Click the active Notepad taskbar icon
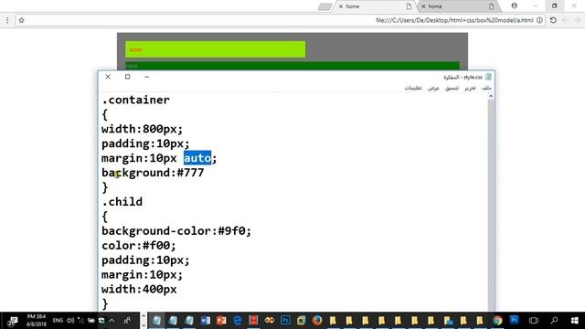This screenshot has height=329, width=585. [156, 321]
